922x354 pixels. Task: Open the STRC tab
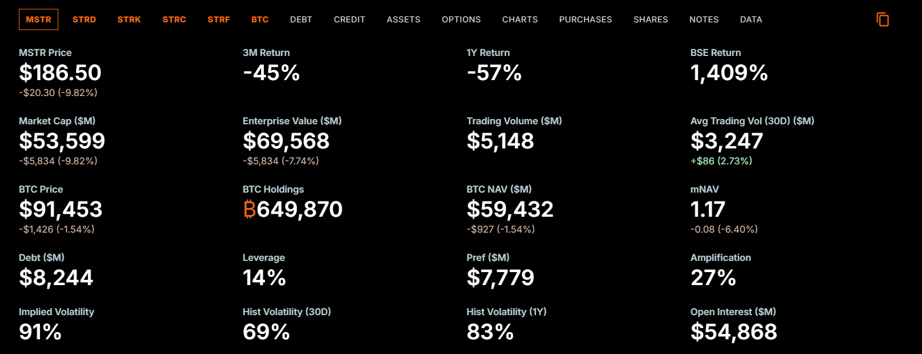pyautogui.click(x=174, y=19)
